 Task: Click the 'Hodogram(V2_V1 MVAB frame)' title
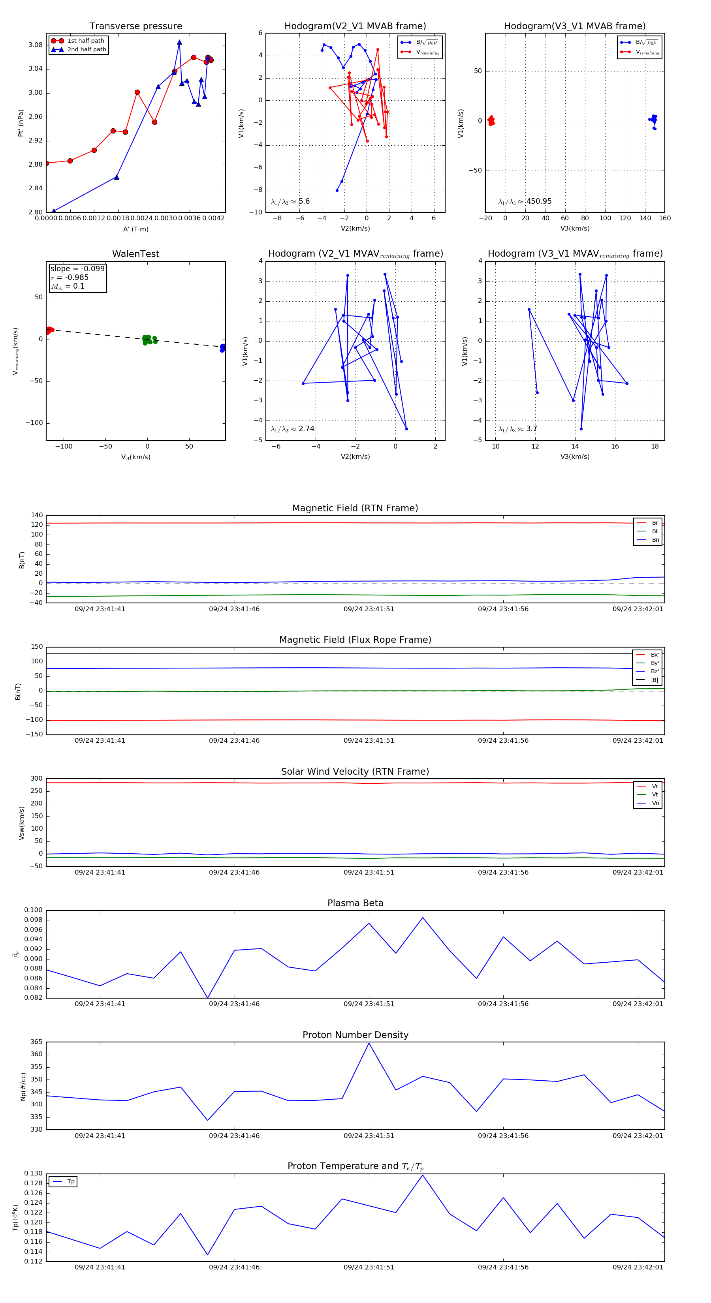tap(355, 26)
